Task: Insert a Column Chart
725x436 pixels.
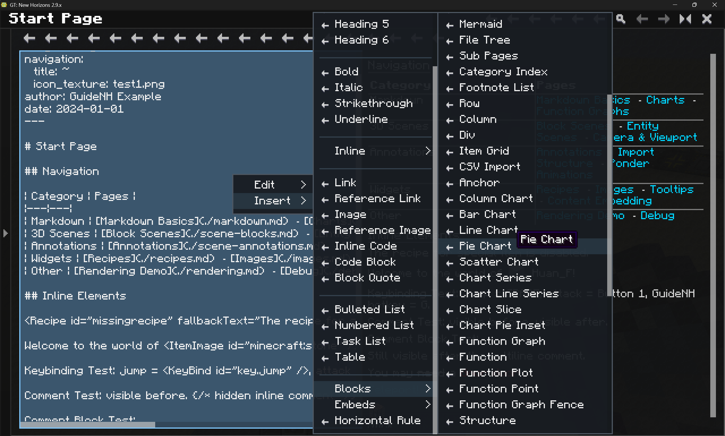Action: pos(523,199)
